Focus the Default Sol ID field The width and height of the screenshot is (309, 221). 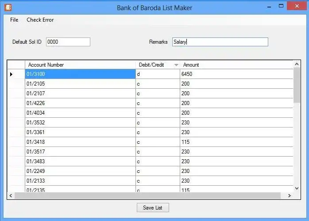(68, 42)
